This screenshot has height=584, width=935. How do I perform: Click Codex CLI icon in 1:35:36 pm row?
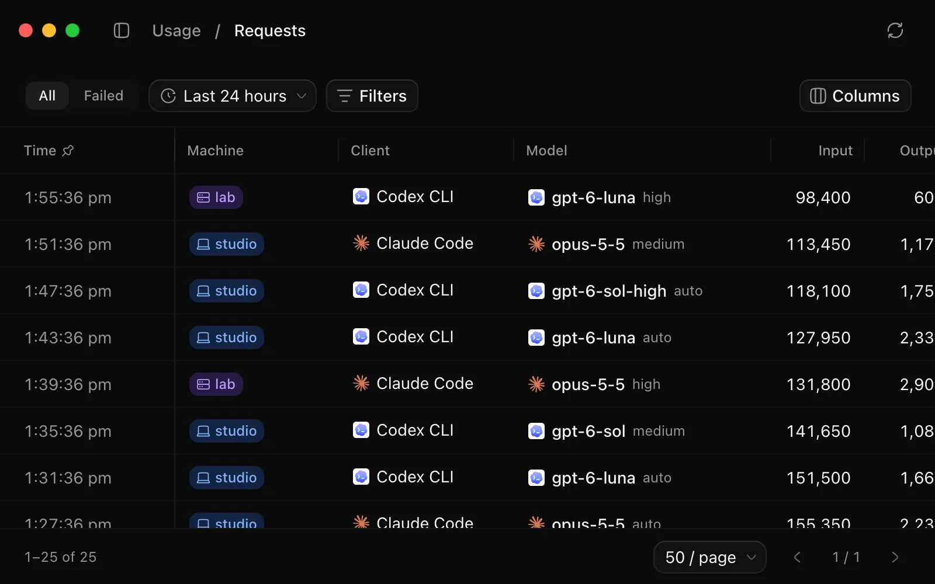[361, 430]
